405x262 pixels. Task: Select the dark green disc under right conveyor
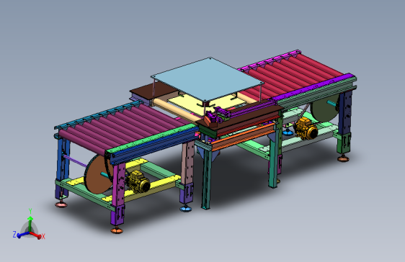[325, 108]
